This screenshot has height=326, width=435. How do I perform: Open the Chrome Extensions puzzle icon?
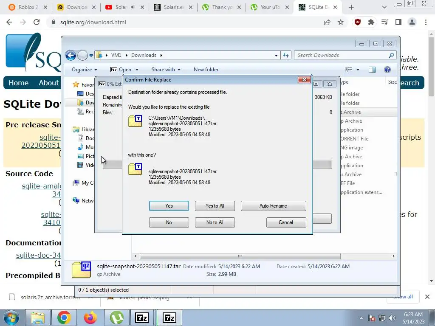371,22
